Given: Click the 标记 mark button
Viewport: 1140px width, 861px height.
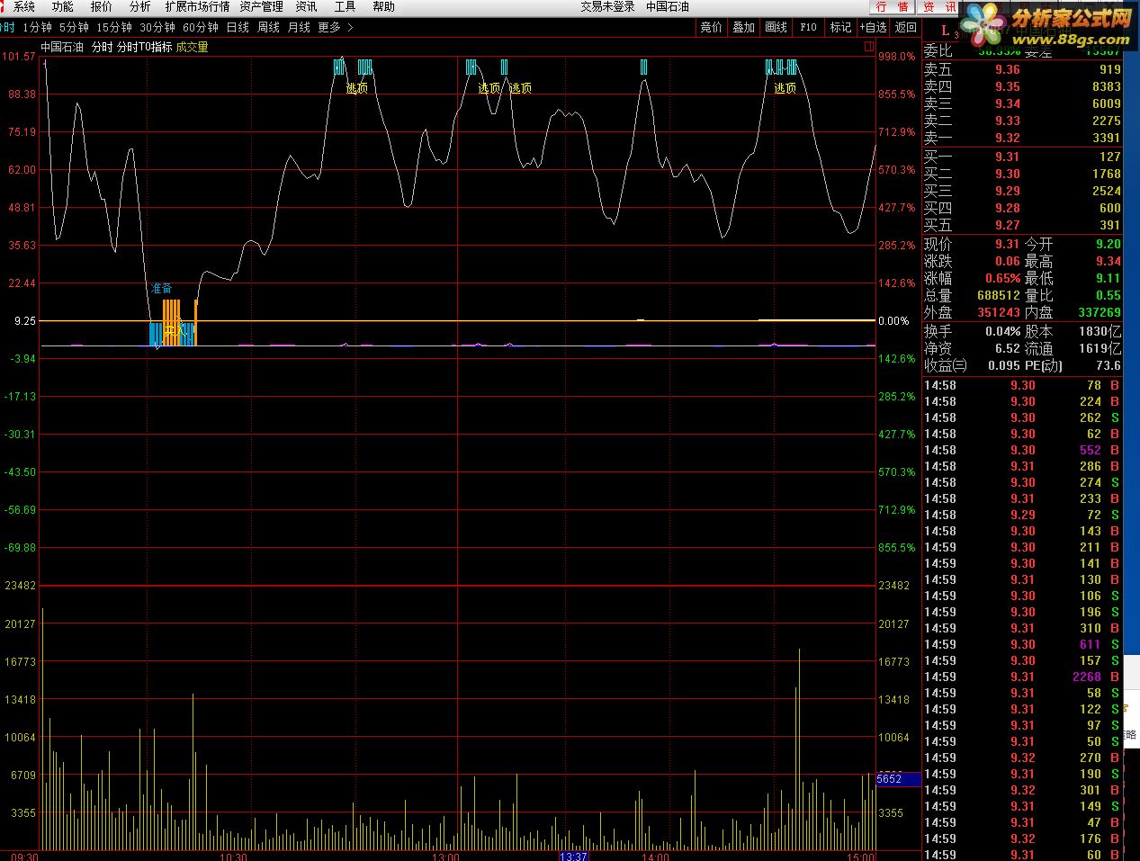Looking at the screenshot, I should click(x=840, y=28).
